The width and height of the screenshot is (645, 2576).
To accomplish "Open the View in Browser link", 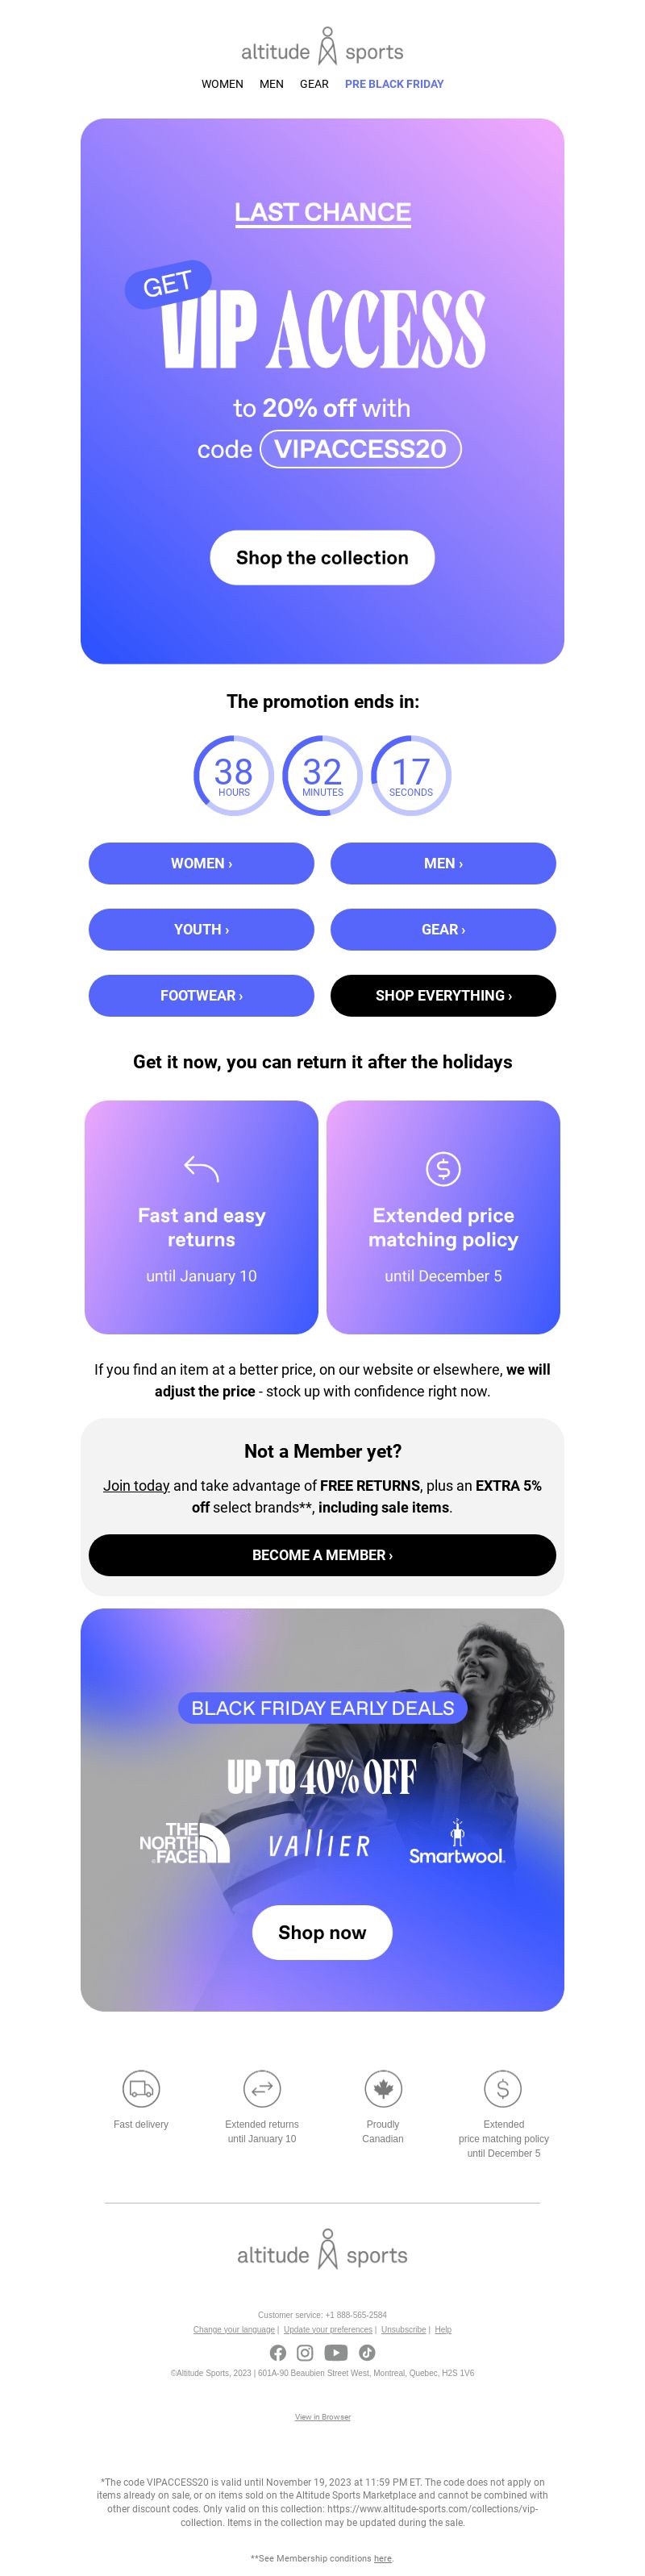I will pyautogui.click(x=322, y=2417).
